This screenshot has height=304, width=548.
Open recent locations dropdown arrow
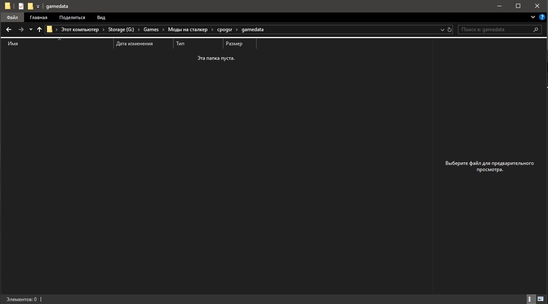click(31, 29)
